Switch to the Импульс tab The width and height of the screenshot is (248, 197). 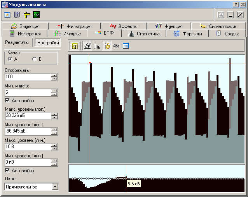[x=68, y=34]
